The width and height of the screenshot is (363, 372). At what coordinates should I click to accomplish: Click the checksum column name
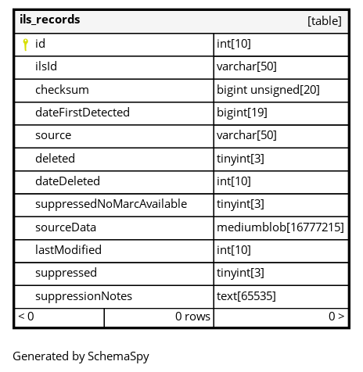coord(62,90)
